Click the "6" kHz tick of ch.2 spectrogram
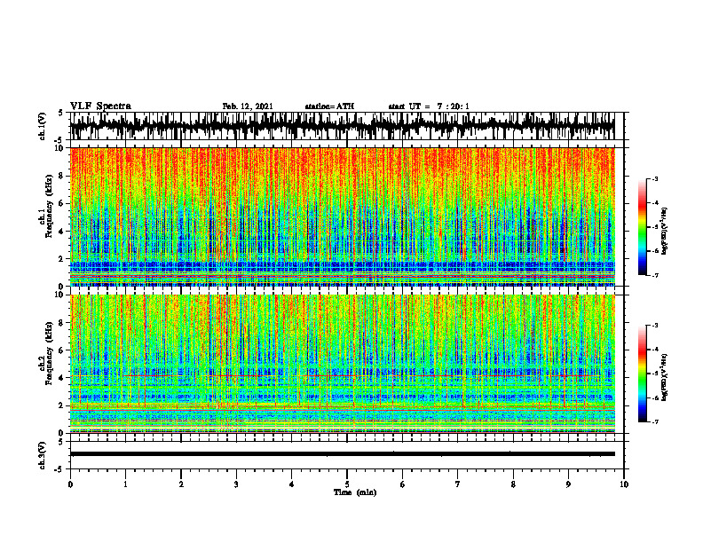The width and height of the screenshot is (703, 543). coord(62,350)
